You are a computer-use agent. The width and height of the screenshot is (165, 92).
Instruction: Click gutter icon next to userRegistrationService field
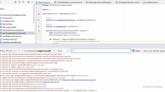pos(39,20)
